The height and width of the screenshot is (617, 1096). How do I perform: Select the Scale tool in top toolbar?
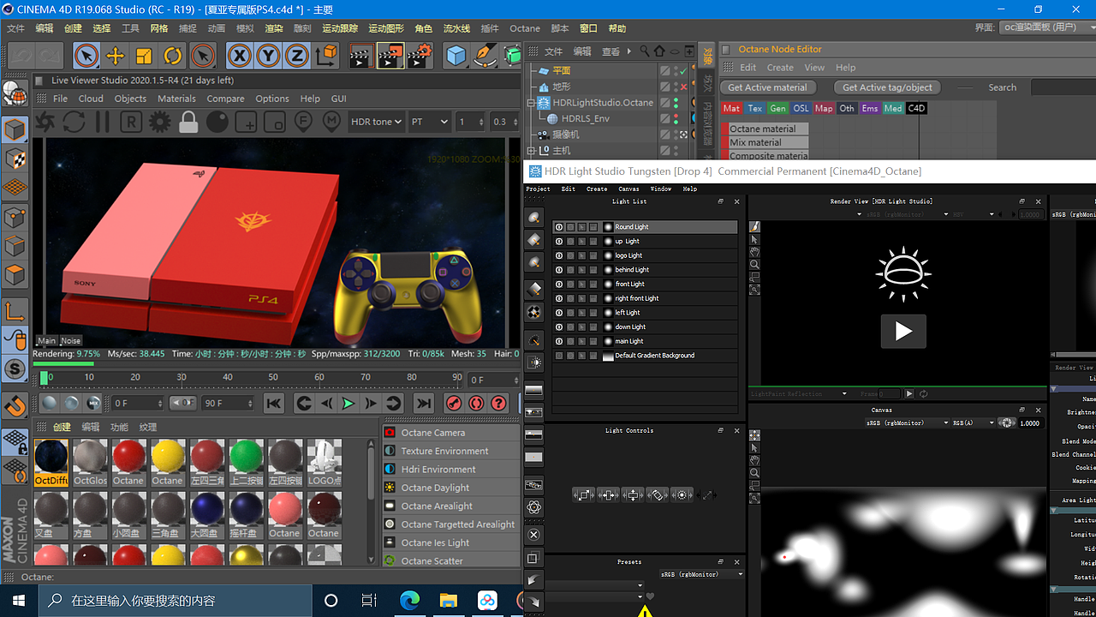144,57
